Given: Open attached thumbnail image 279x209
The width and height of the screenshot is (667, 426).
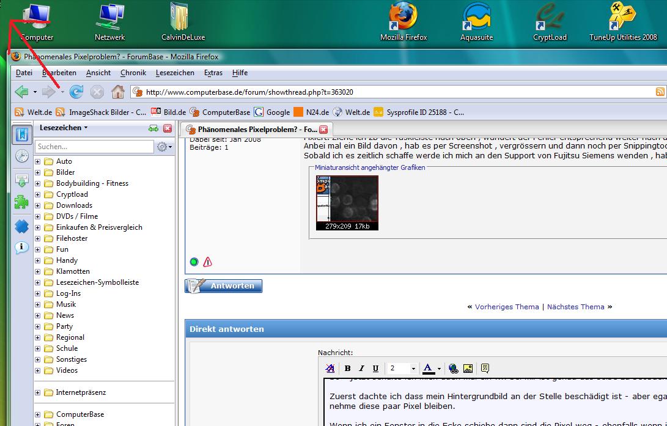Looking at the screenshot, I should pyautogui.click(x=347, y=203).
